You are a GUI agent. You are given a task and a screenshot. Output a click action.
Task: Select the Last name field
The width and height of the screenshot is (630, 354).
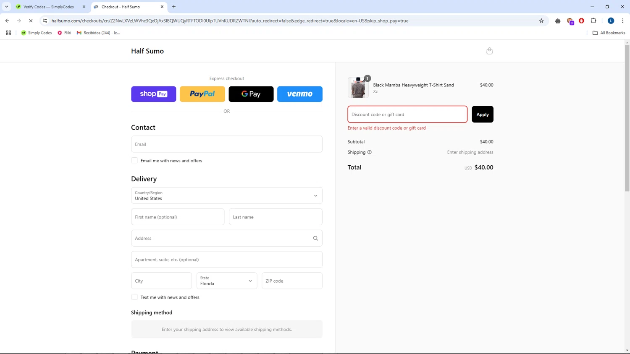(276, 217)
